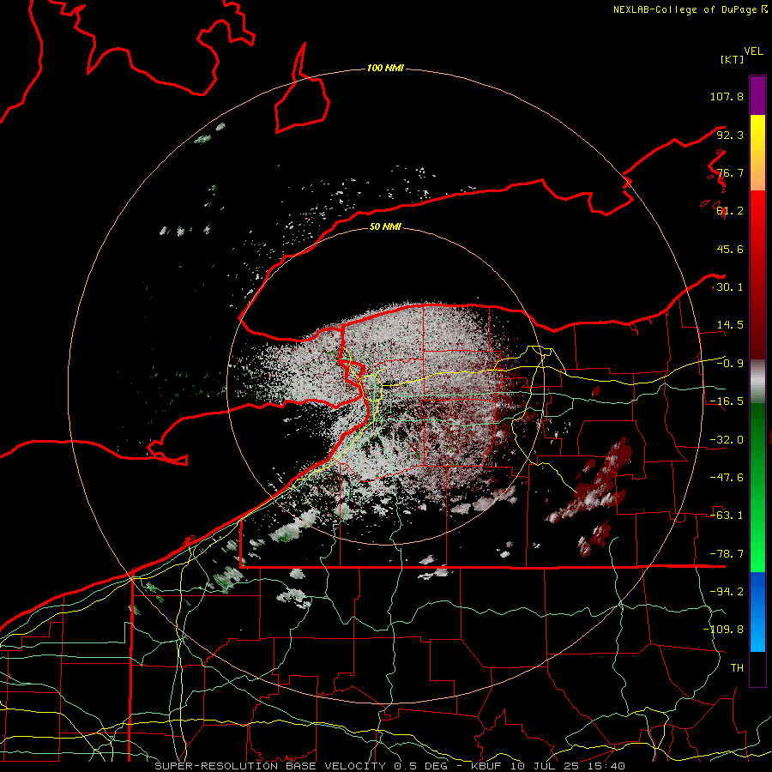772x772 pixels.
Task: Select the -16.5 velocity scale value
Action: pyautogui.click(x=727, y=401)
